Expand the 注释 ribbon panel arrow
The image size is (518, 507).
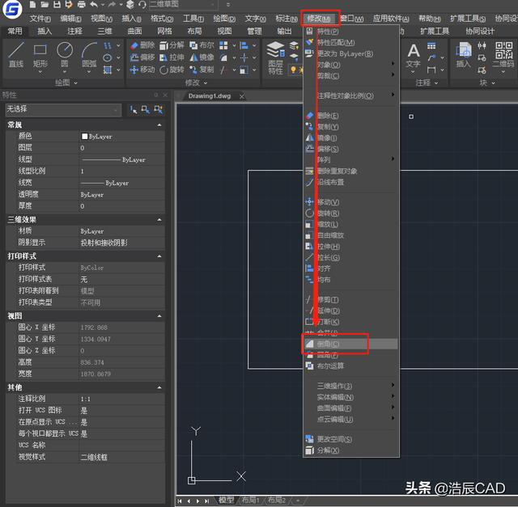click(x=436, y=82)
